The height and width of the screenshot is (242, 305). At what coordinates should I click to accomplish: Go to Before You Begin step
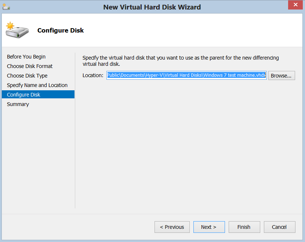point(26,57)
